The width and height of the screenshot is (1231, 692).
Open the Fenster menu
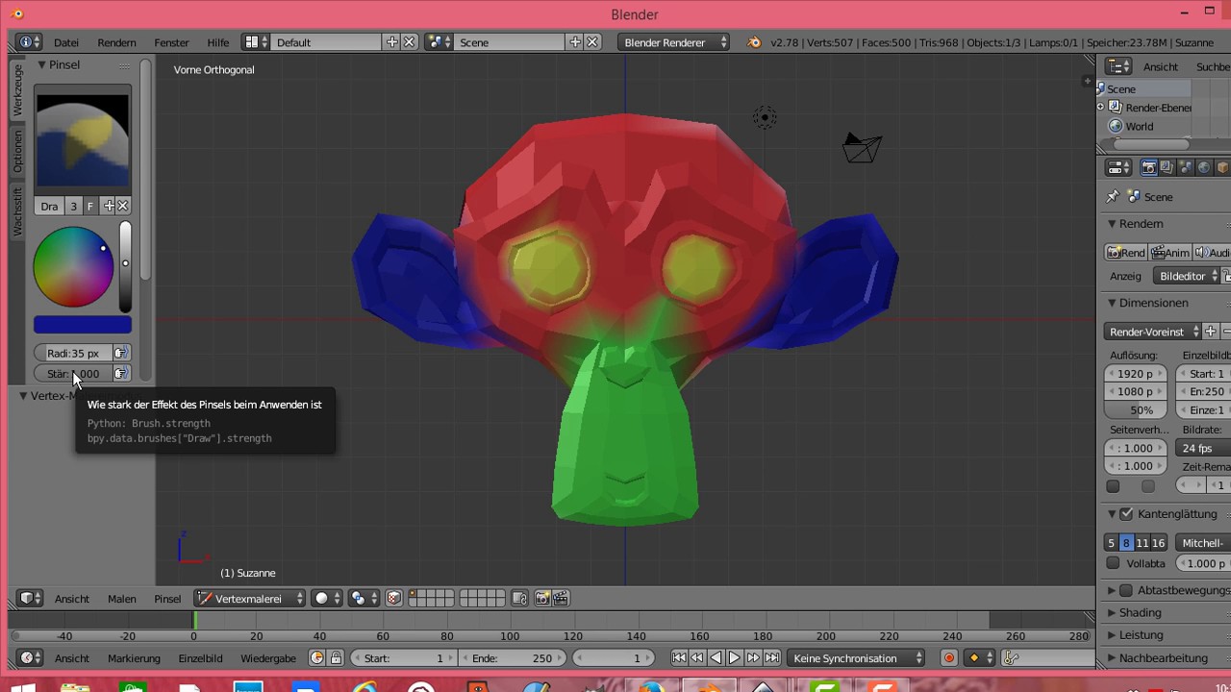point(171,42)
